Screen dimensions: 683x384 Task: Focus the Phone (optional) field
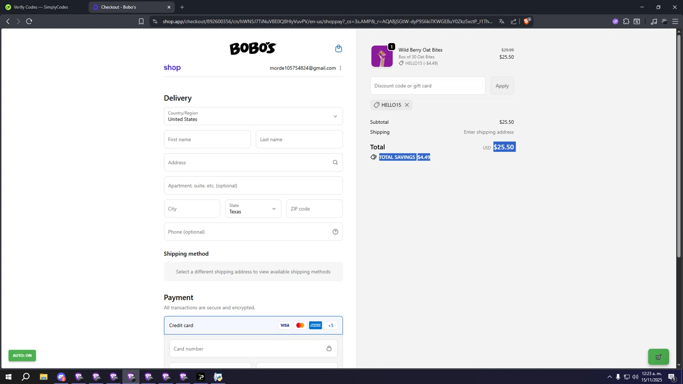pyautogui.click(x=253, y=232)
